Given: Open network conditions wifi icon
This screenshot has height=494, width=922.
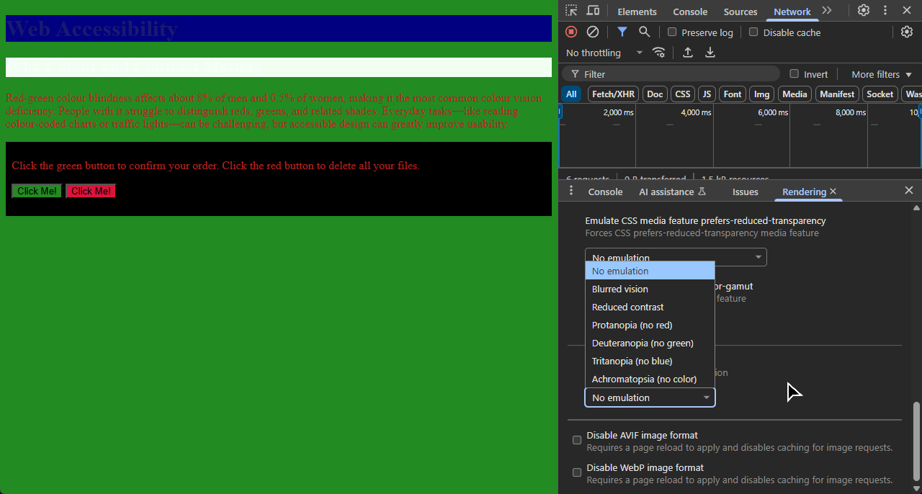Looking at the screenshot, I should (658, 53).
